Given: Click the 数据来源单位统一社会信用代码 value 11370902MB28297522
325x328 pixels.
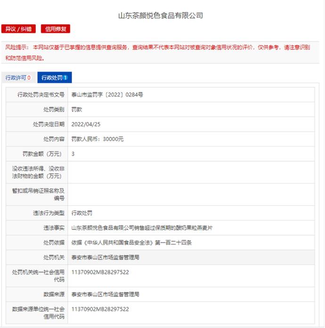Looking at the screenshot, I should (x=100, y=309).
